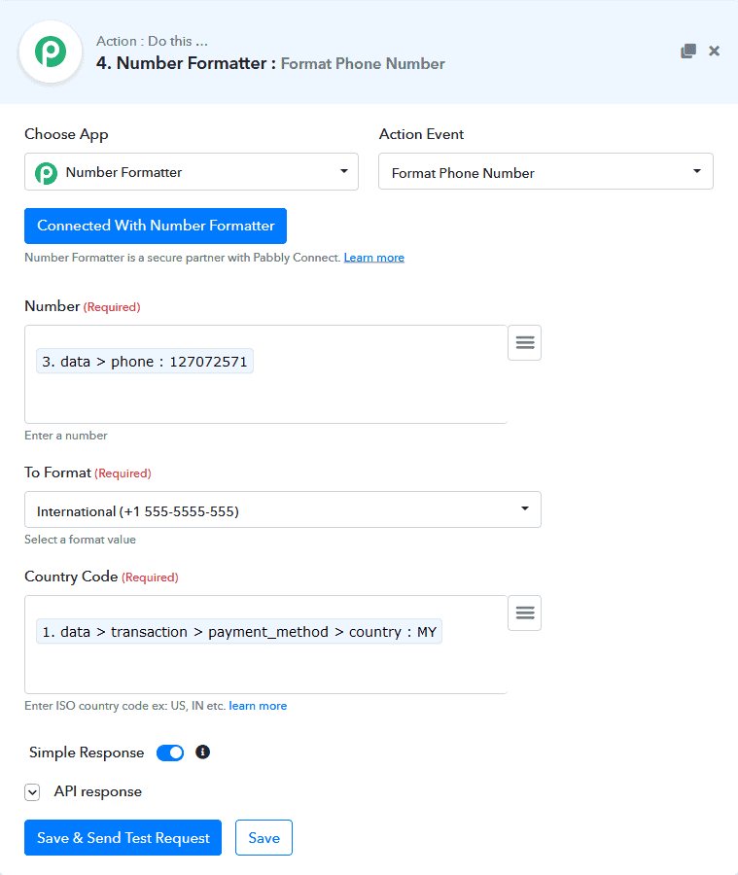Viewport: 738px width, 875px height.
Task: Open the Action Event dropdown
Action: pyautogui.click(x=545, y=172)
